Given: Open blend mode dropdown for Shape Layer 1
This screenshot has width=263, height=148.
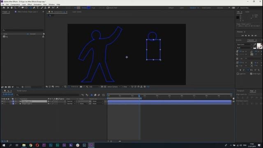Looking at the screenshot, I should 71,102.
